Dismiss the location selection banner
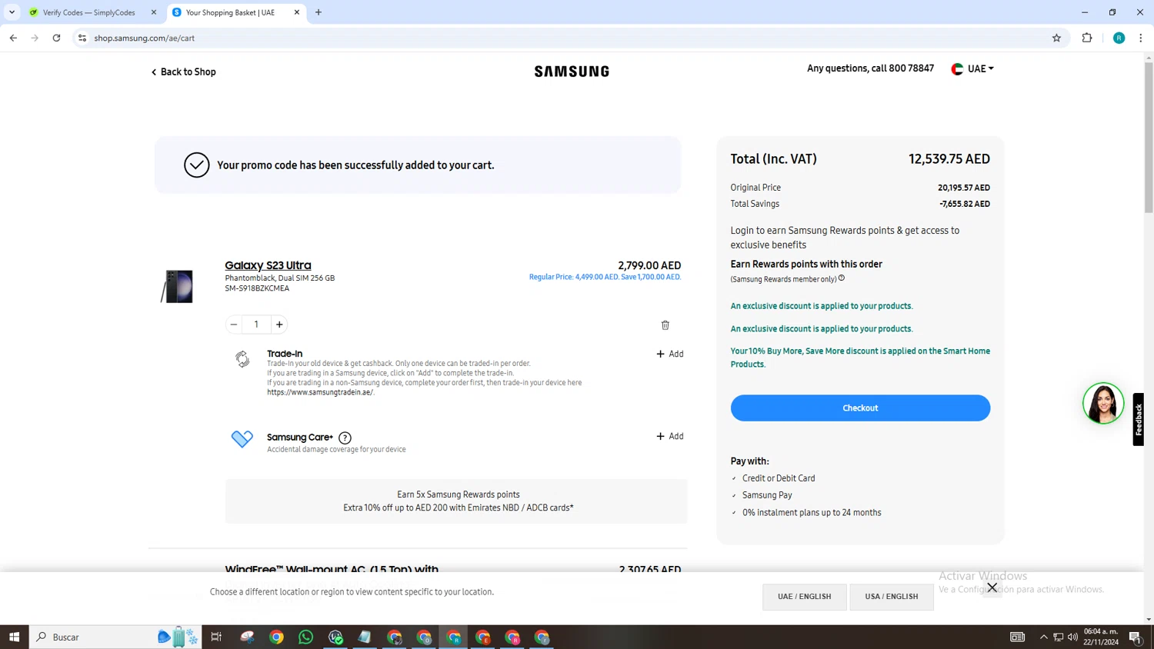Image resolution: width=1154 pixels, height=649 pixels. point(992,587)
